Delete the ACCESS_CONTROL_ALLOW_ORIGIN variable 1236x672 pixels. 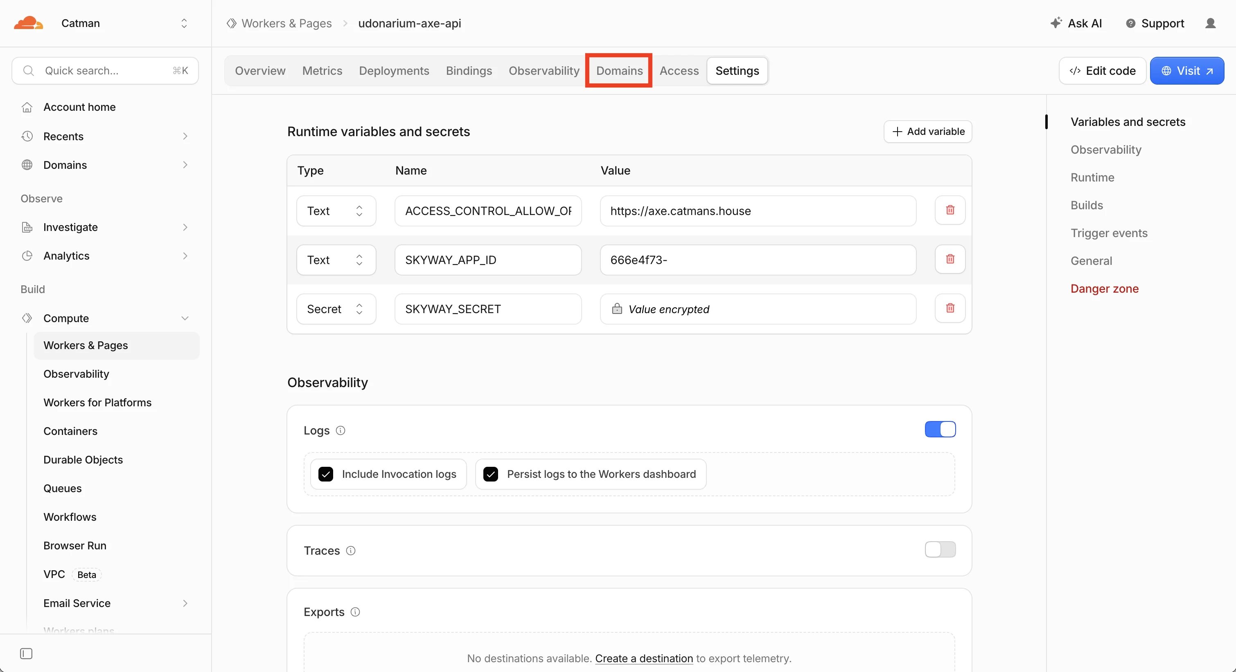click(x=950, y=210)
